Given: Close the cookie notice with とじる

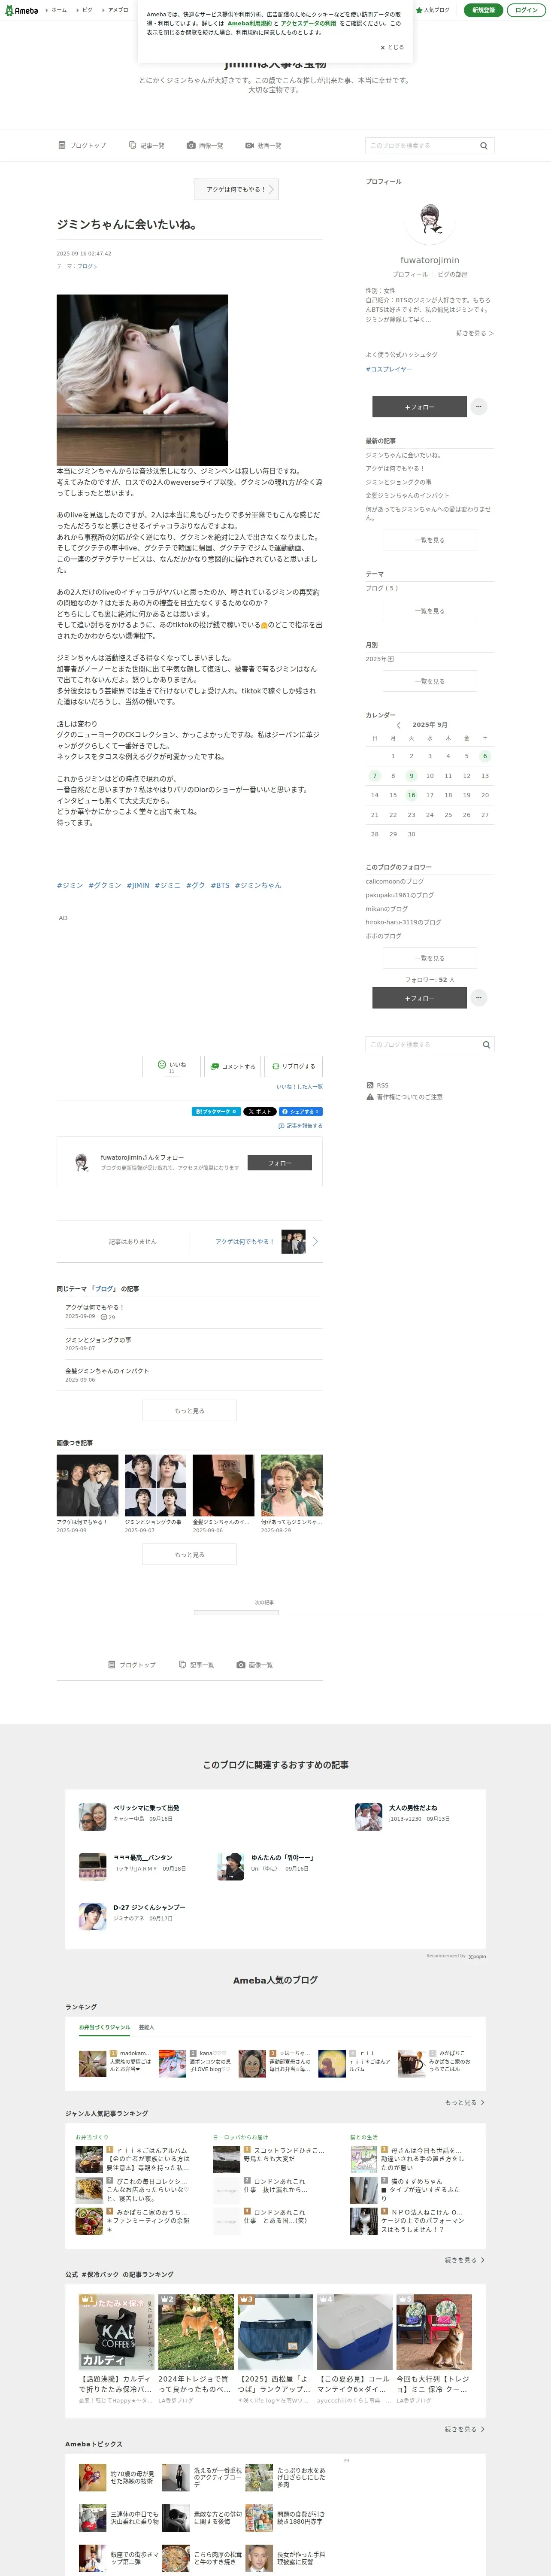Looking at the screenshot, I should click(x=392, y=47).
